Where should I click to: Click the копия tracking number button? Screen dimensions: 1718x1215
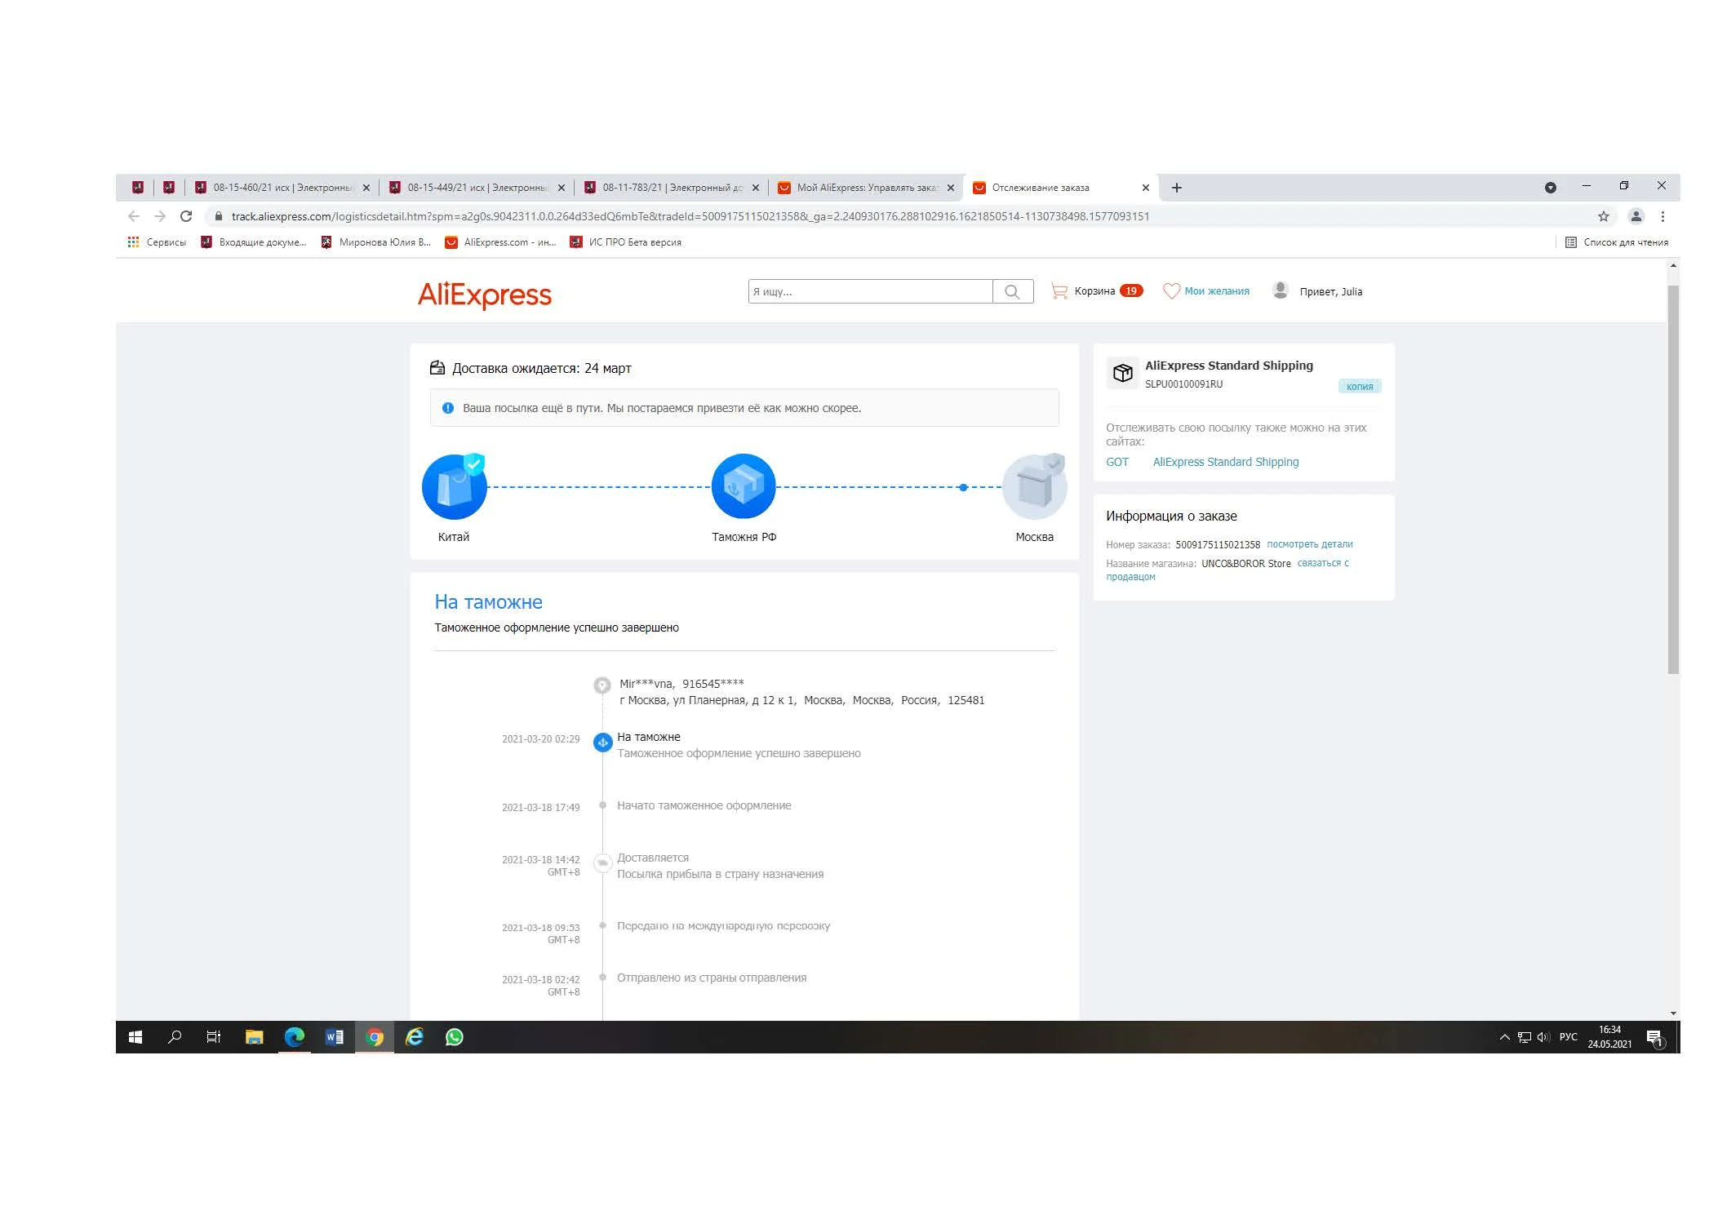click(1359, 386)
